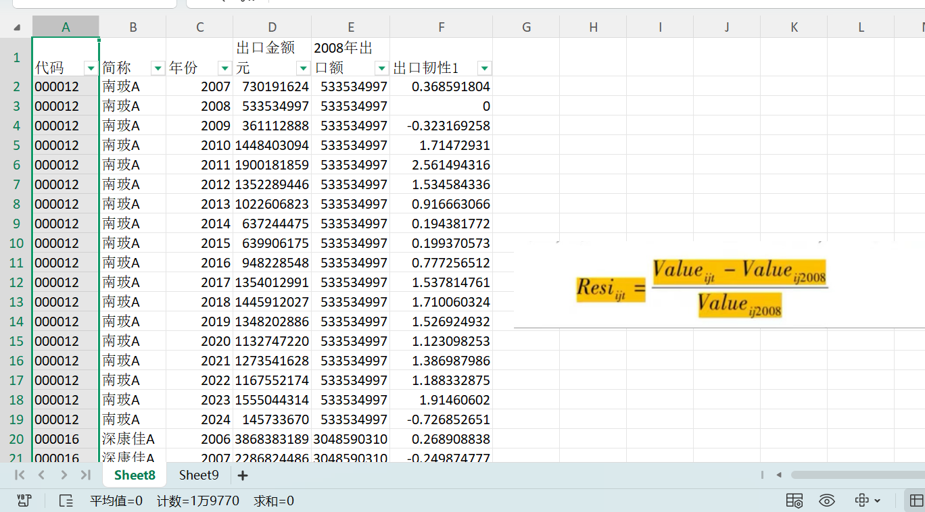The height and width of the screenshot is (512, 925).
Task: Select cell with value 2.561494316
Action: (x=441, y=165)
